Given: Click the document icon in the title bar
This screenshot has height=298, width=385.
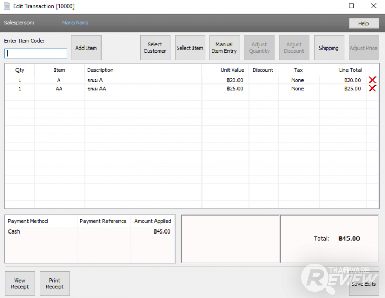Looking at the screenshot, I should 7,6.
